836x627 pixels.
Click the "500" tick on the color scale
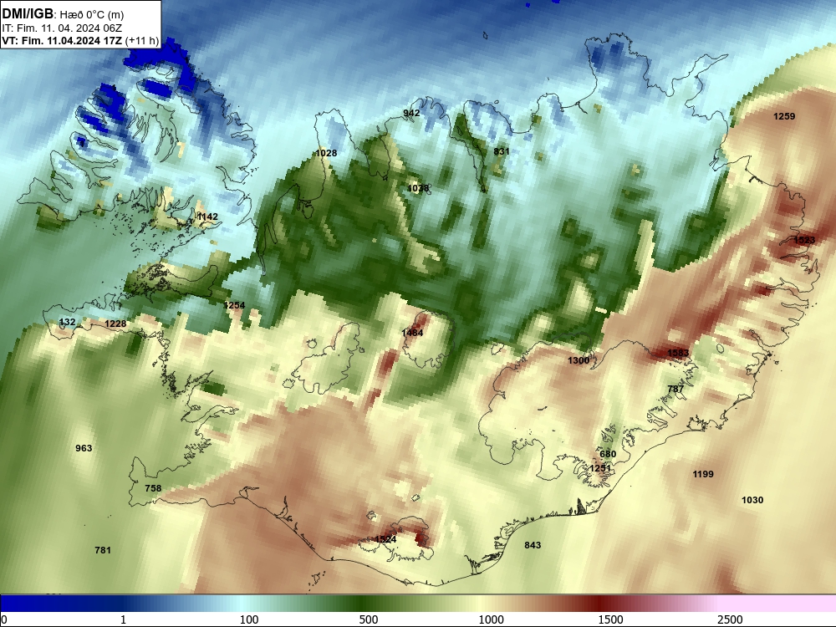coord(369,619)
